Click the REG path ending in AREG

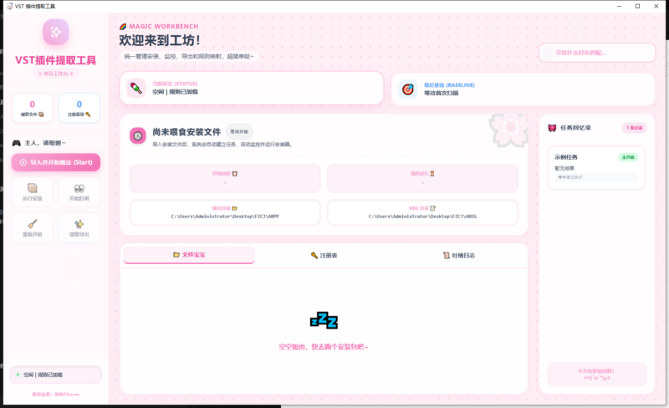click(x=422, y=217)
